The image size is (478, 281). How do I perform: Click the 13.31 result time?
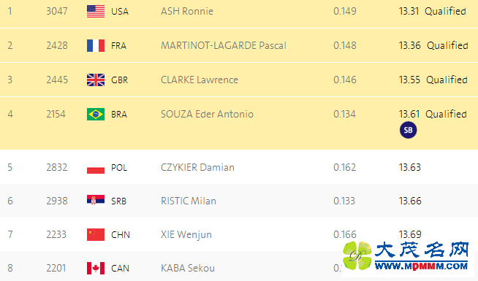(409, 11)
